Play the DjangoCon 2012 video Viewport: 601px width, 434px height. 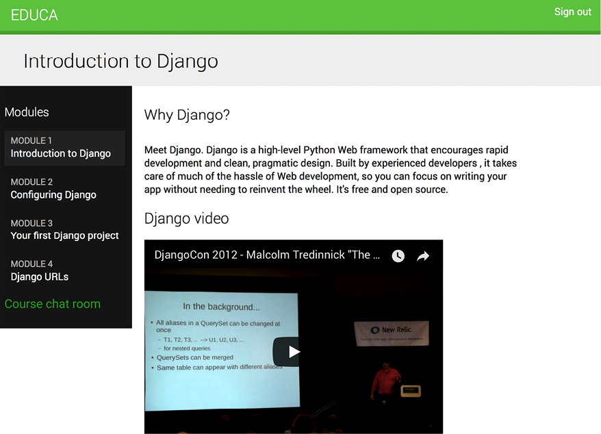click(x=292, y=352)
